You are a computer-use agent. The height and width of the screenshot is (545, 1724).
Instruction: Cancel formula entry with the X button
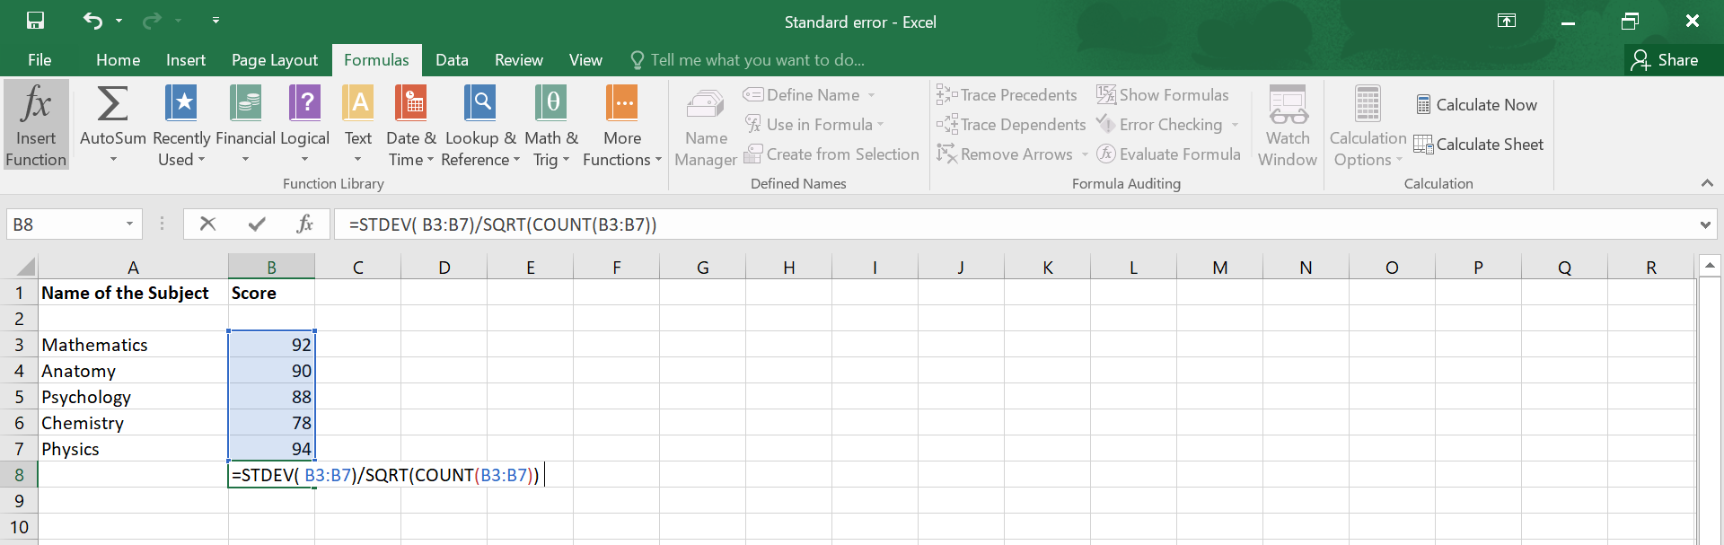pyautogui.click(x=207, y=224)
